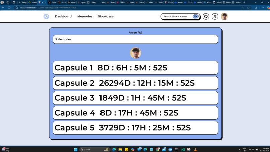Go back in the browser
Image resolution: width=270 pixels, height=152 pixels.
[3, 8]
